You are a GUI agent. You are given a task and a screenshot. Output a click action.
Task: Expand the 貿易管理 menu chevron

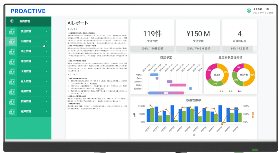tap(47, 101)
